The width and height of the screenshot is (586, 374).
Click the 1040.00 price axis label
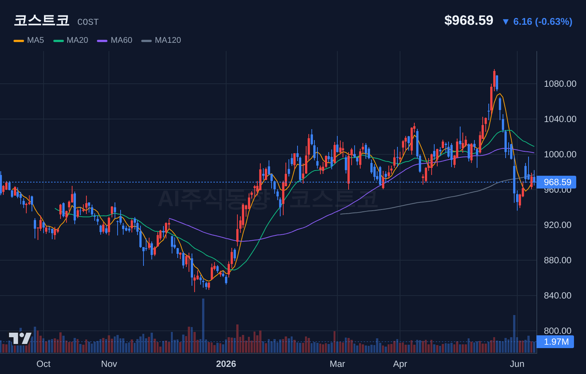(x=560, y=119)
